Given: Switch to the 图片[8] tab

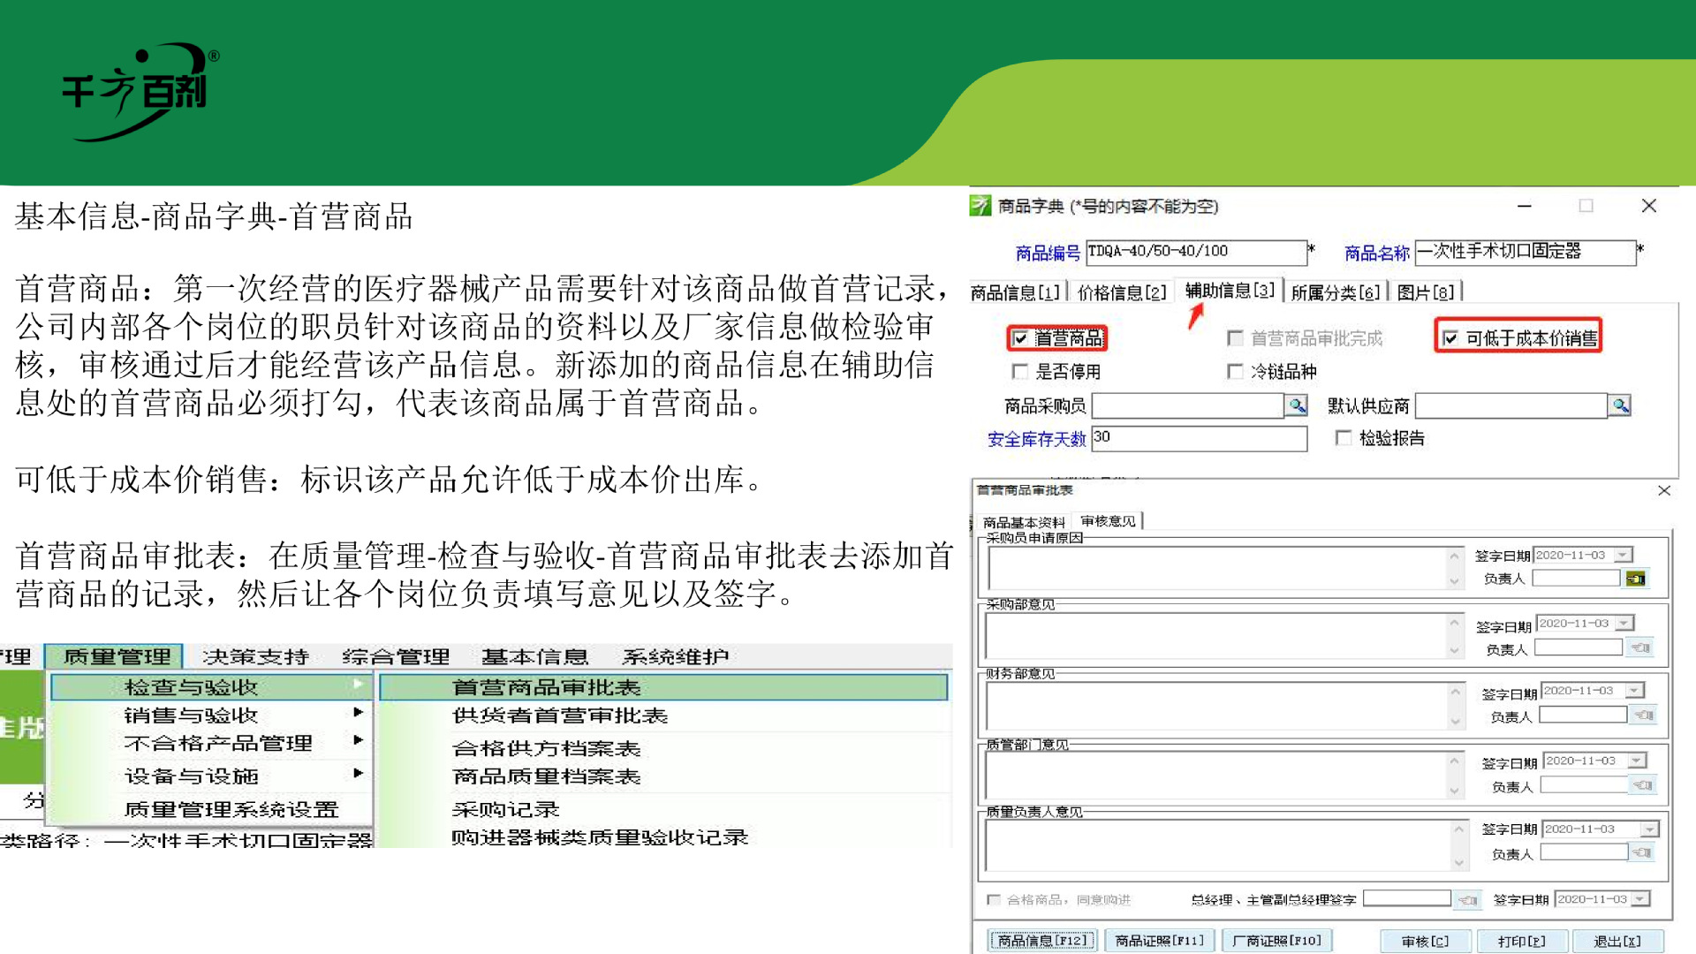Looking at the screenshot, I should tap(1427, 291).
